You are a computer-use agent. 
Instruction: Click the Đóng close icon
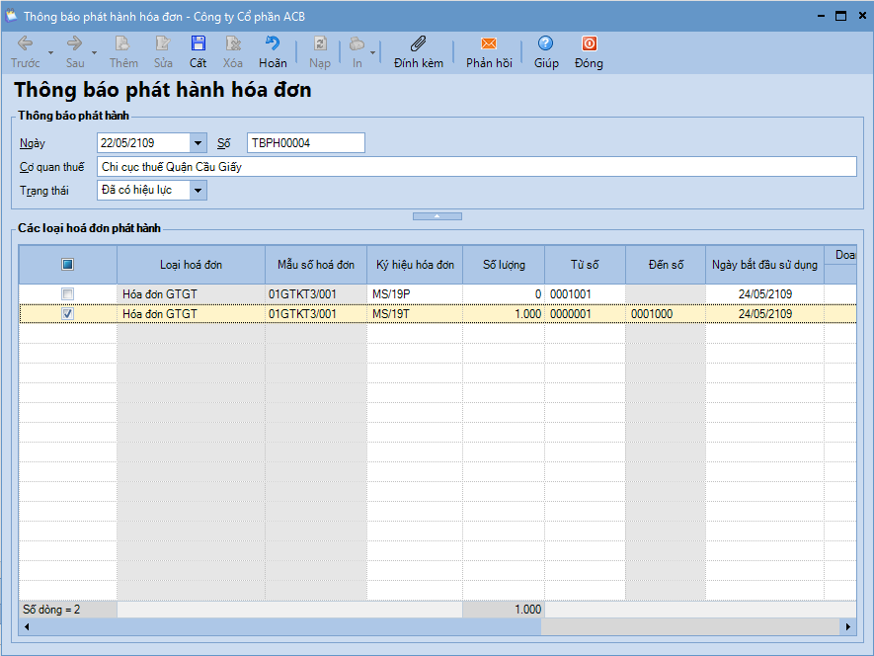[589, 44]
